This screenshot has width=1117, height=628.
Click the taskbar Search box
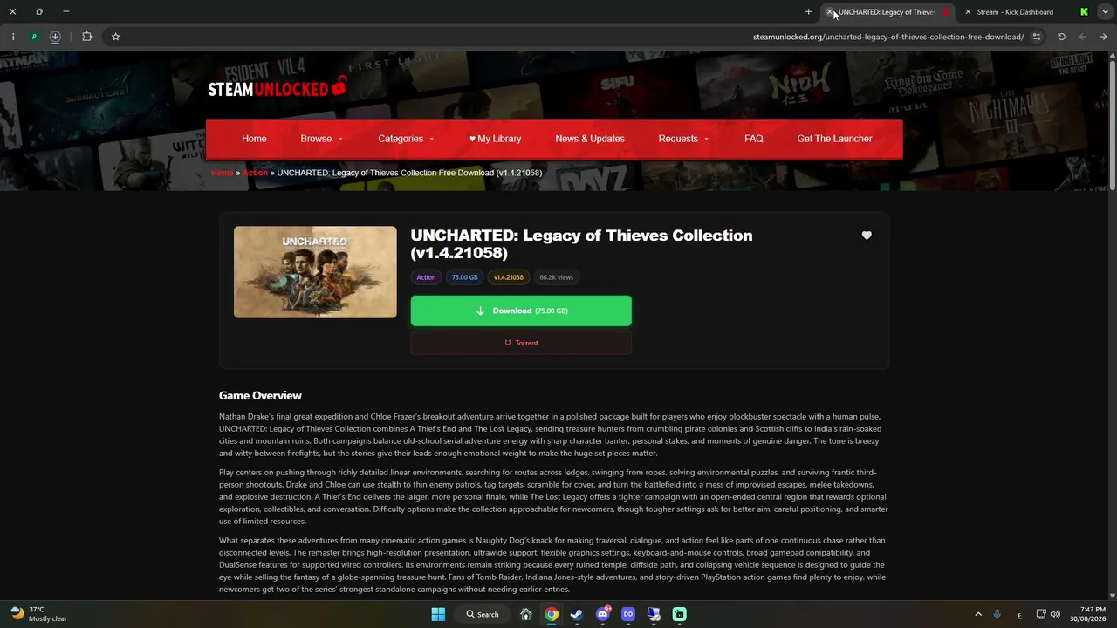483,614
